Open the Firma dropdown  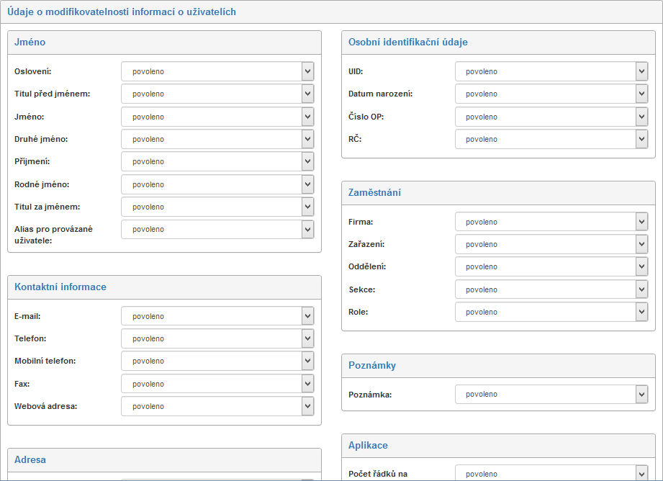click(551, 222)
